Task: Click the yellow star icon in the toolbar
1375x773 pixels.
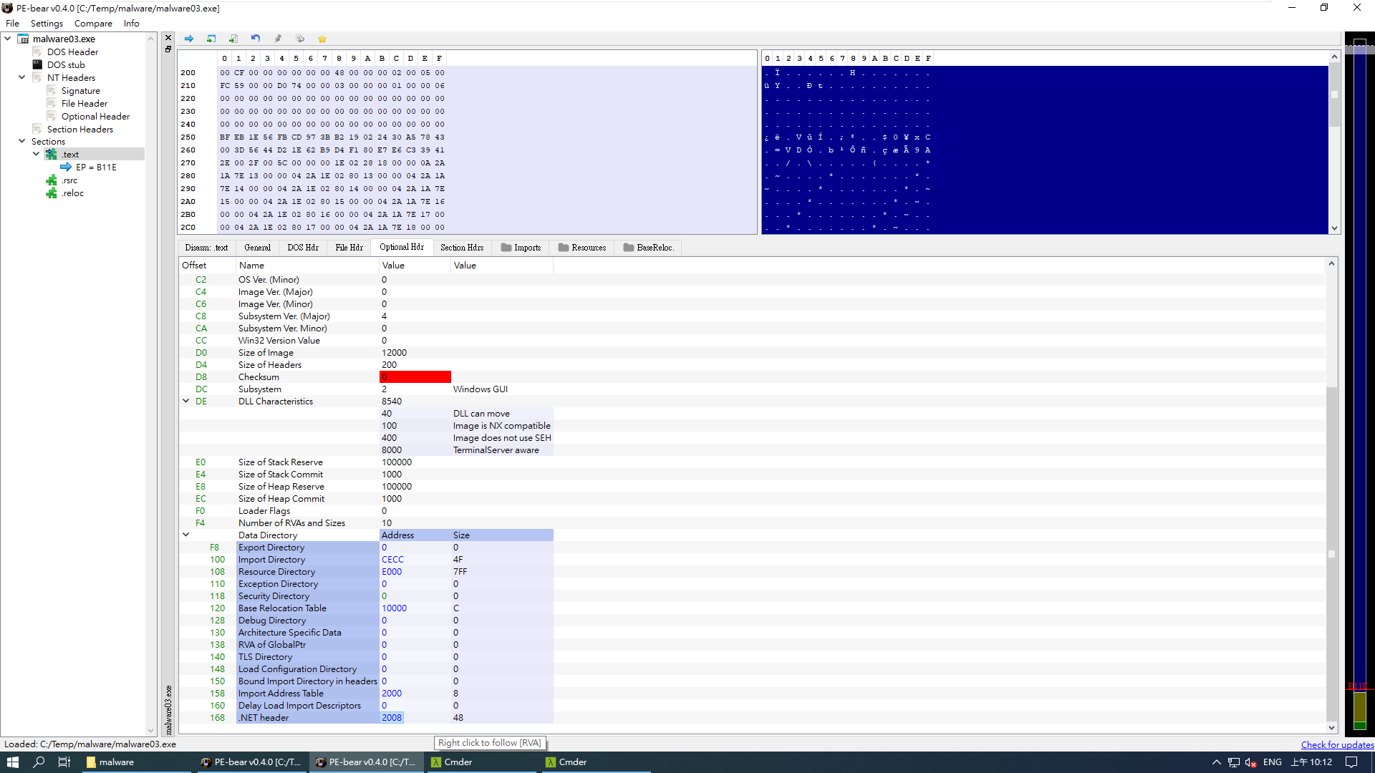Action: 322,39
